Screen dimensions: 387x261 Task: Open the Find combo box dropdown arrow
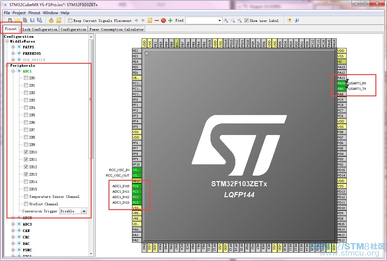(x=219, y=21)
